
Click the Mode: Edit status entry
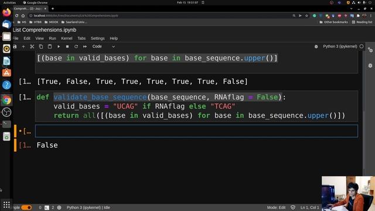pos(276,207)
